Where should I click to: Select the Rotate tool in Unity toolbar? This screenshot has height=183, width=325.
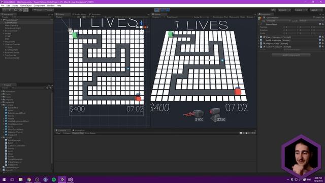coord(15,10)
